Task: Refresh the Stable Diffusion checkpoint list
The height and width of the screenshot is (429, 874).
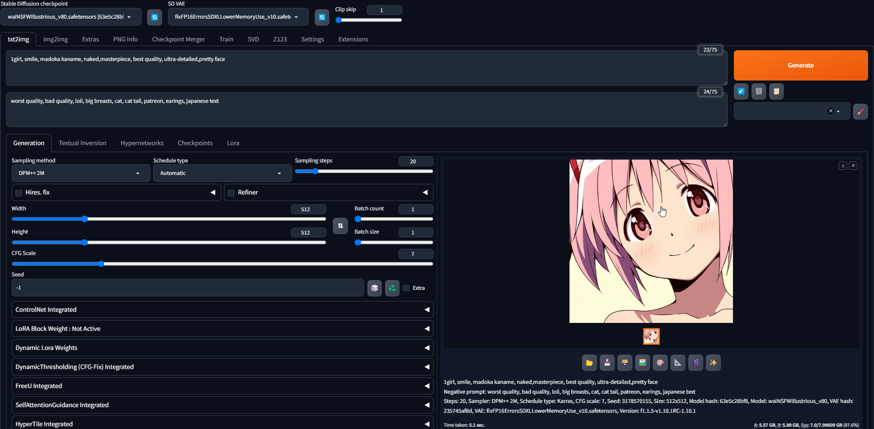Action: [155, 17]
